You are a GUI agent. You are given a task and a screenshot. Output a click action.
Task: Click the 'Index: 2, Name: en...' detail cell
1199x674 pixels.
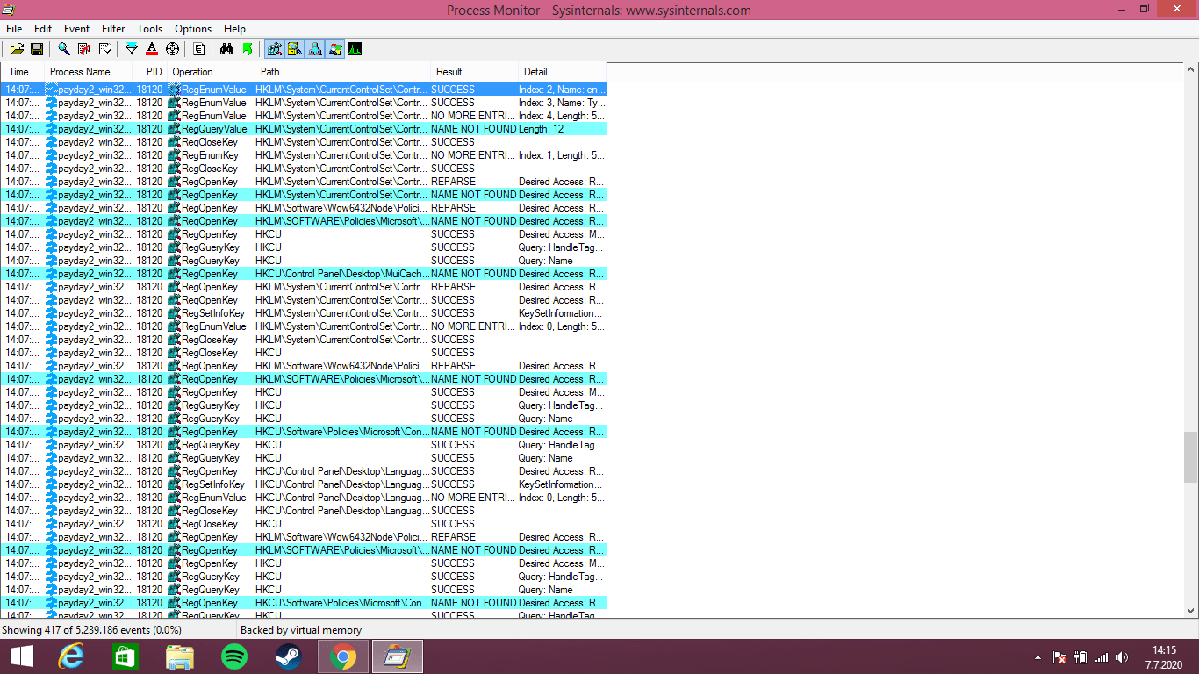[562, 90]
